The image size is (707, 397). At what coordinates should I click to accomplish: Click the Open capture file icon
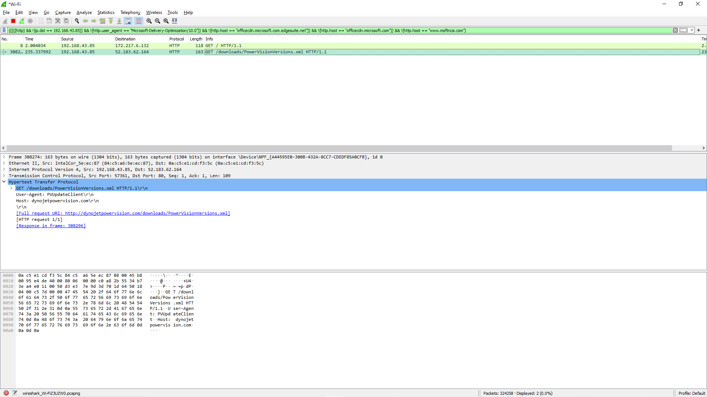[41, 21]
